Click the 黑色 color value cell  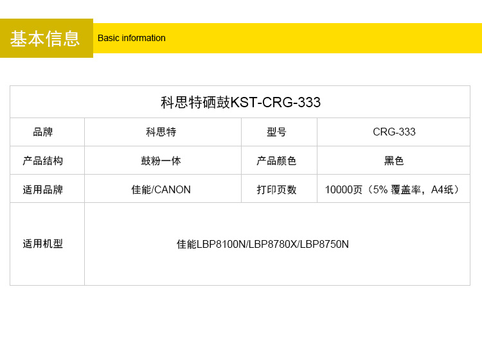pos(394,161)
